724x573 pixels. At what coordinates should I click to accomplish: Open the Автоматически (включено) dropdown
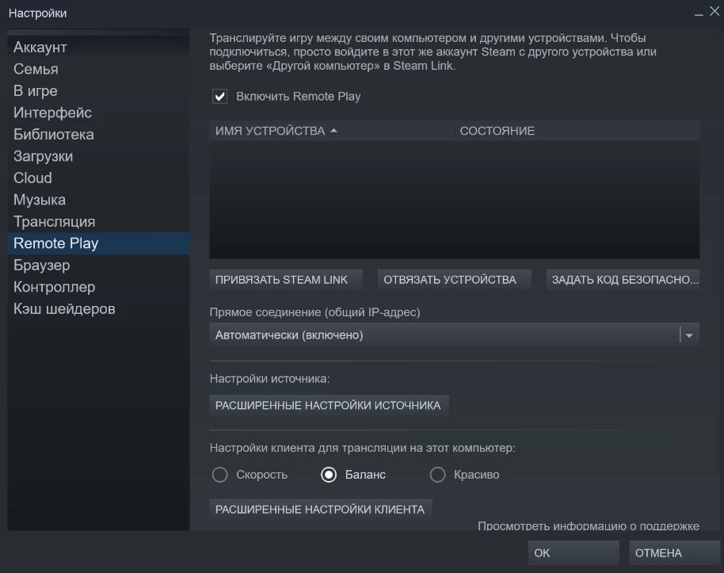point(455,334)
